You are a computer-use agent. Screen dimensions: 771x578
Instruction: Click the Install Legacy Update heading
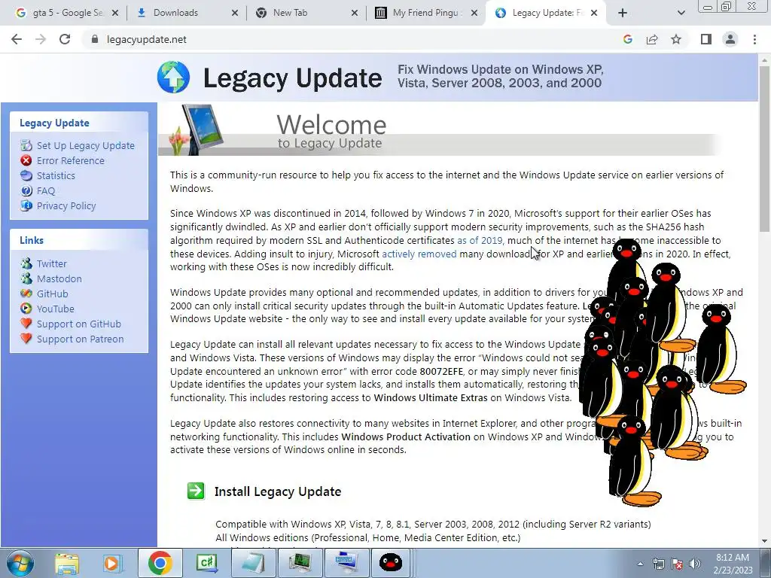[x=278, y=491]
